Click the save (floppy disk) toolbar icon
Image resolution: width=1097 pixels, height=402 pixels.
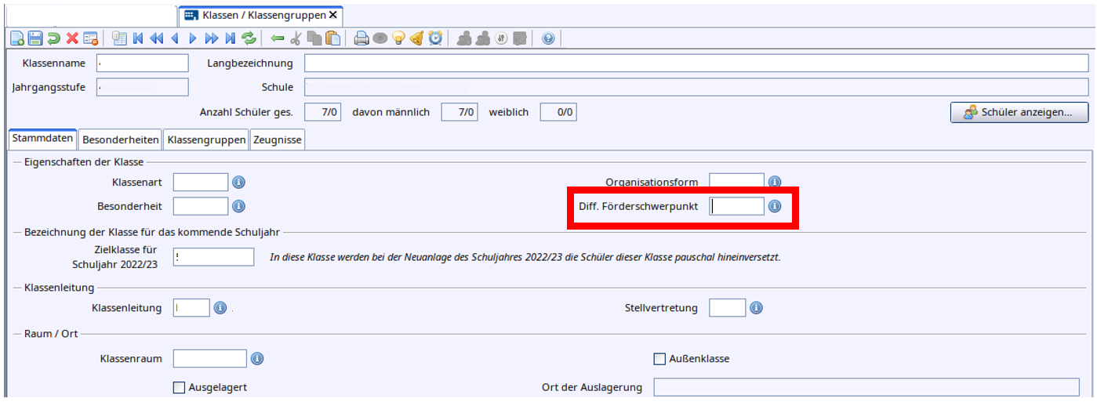[35, 38]
